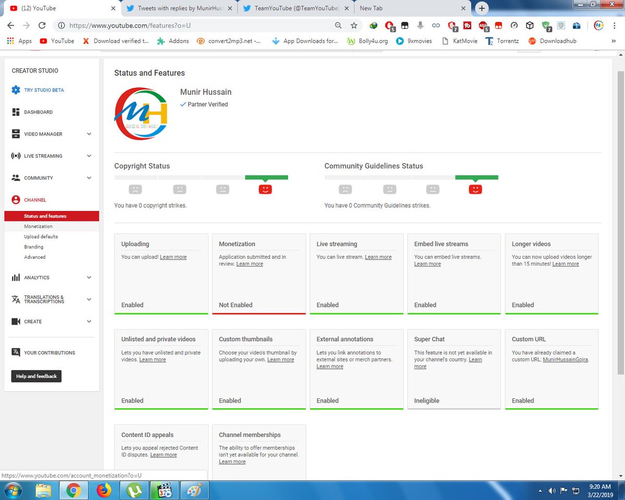
Task: Open new tab with plus button
Action: pyautogui.click(x=482, y=8)
